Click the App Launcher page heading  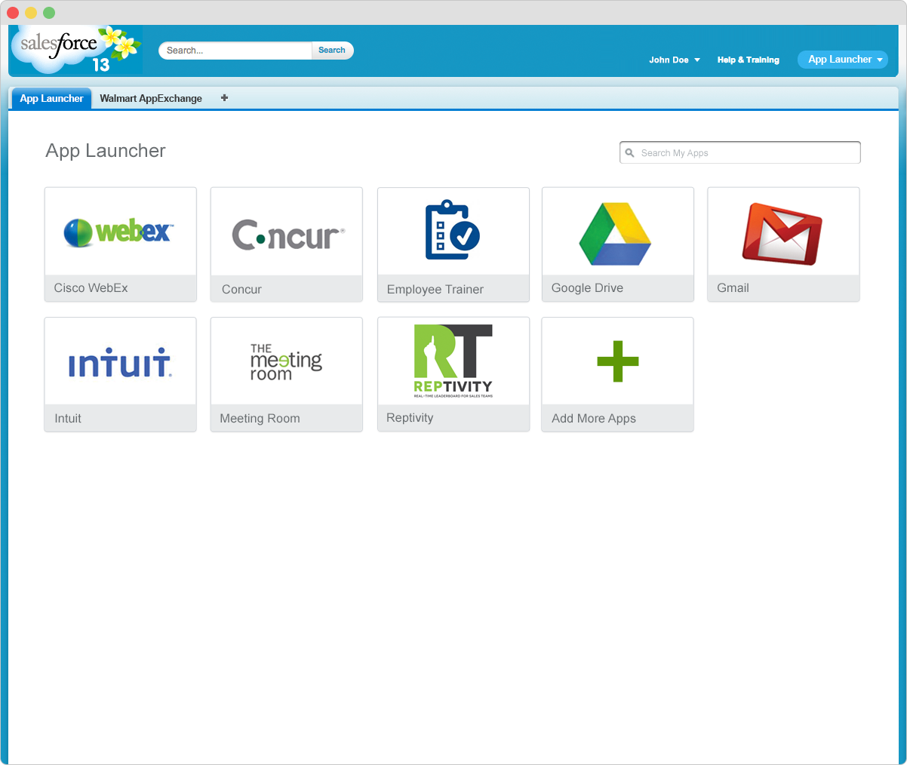[106, 151]
